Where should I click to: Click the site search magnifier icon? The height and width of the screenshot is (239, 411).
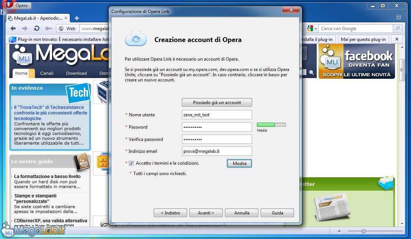[311, 72]
